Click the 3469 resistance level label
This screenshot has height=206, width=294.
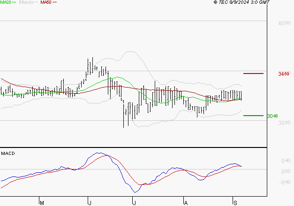click(x=284, y=74)
